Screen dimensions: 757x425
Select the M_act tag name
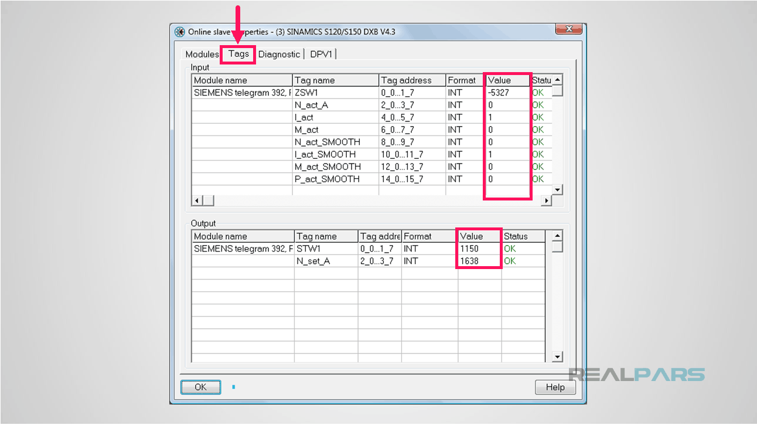[306, 130]
